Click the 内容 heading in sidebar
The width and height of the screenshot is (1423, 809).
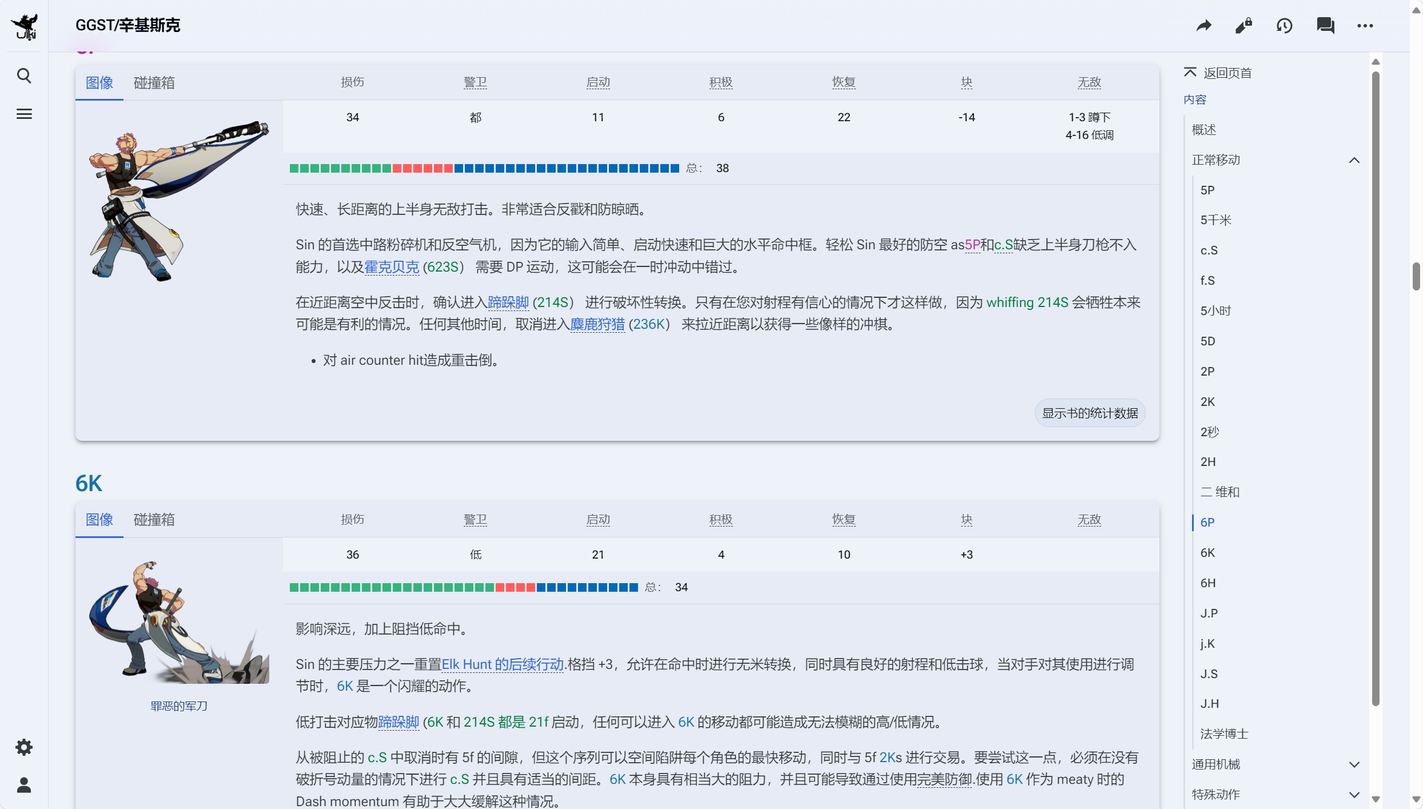pyautogui.click(x=1195, y=99)
